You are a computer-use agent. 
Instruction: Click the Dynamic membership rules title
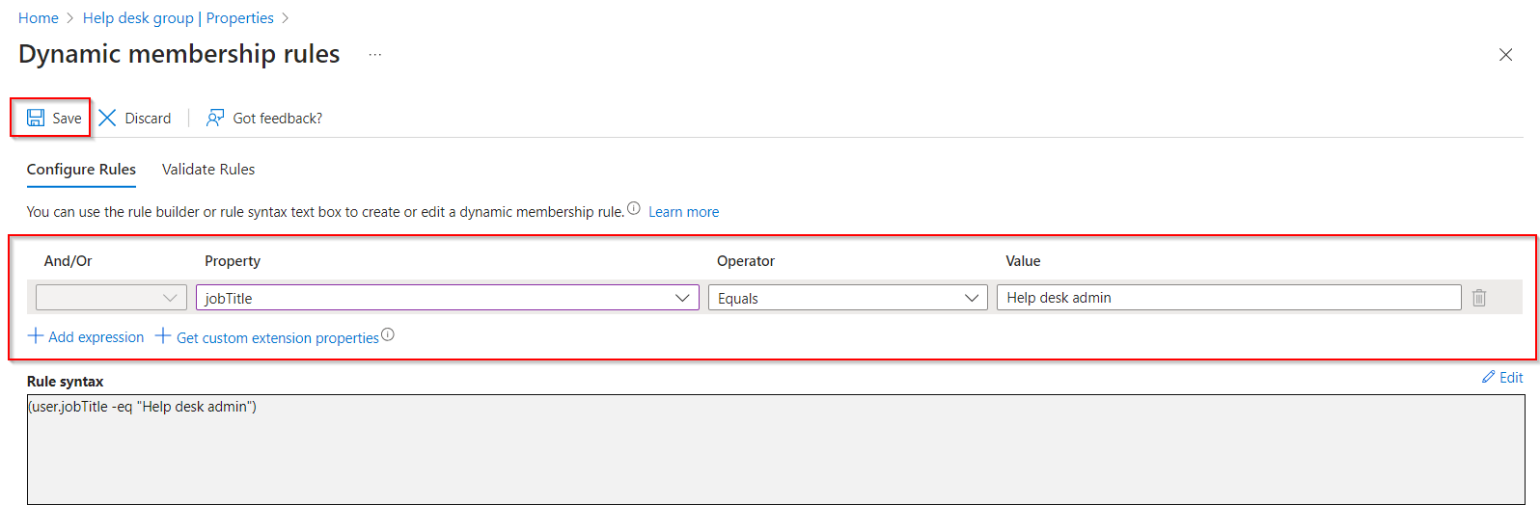179,54
